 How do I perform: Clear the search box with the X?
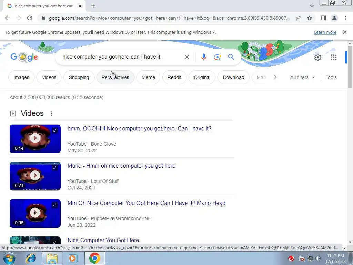pyautogui.click(x=186, y=57)
